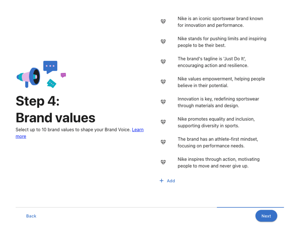Viewport: 289px width, 225px height.
Task: Click diamond icon beside 'iconic sportswear brand' value
Action: pos(163,22)
